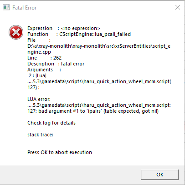Image resolution: width=185 pixels, height=185 pixels.
Task: Click the 'Description : fatal error' line
Action: (56, 64)
